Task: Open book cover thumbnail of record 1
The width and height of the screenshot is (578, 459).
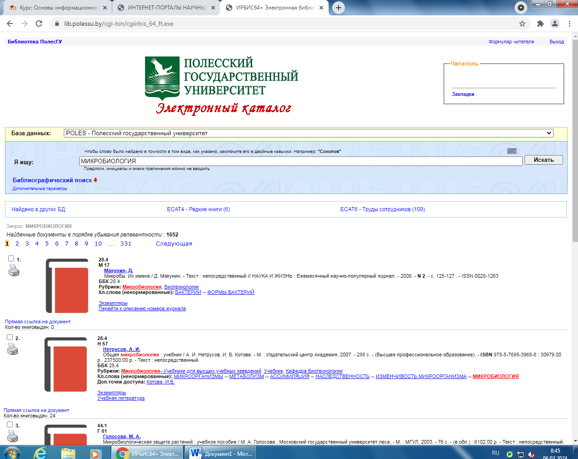Action: pos(67,286)
